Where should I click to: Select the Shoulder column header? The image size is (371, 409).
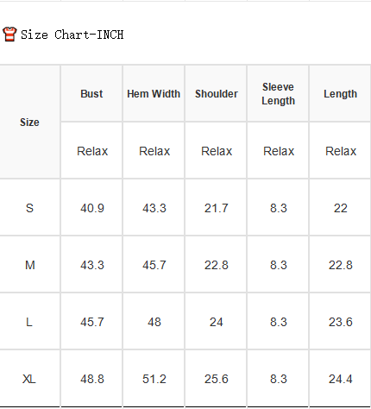[217, 94]
